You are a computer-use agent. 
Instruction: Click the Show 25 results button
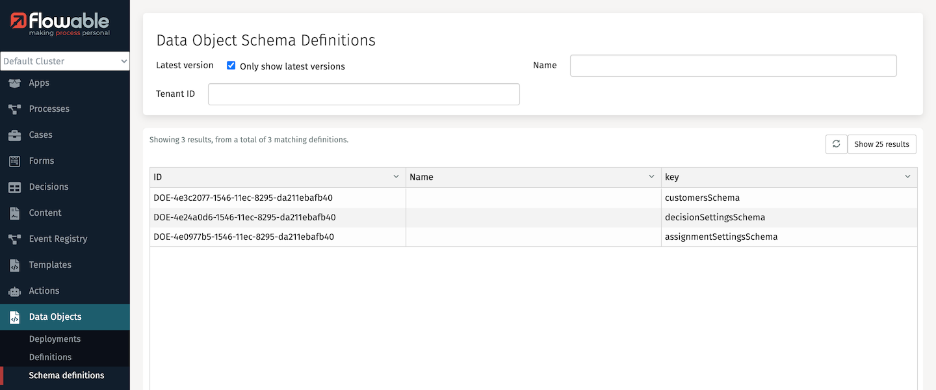pos(881,144)
